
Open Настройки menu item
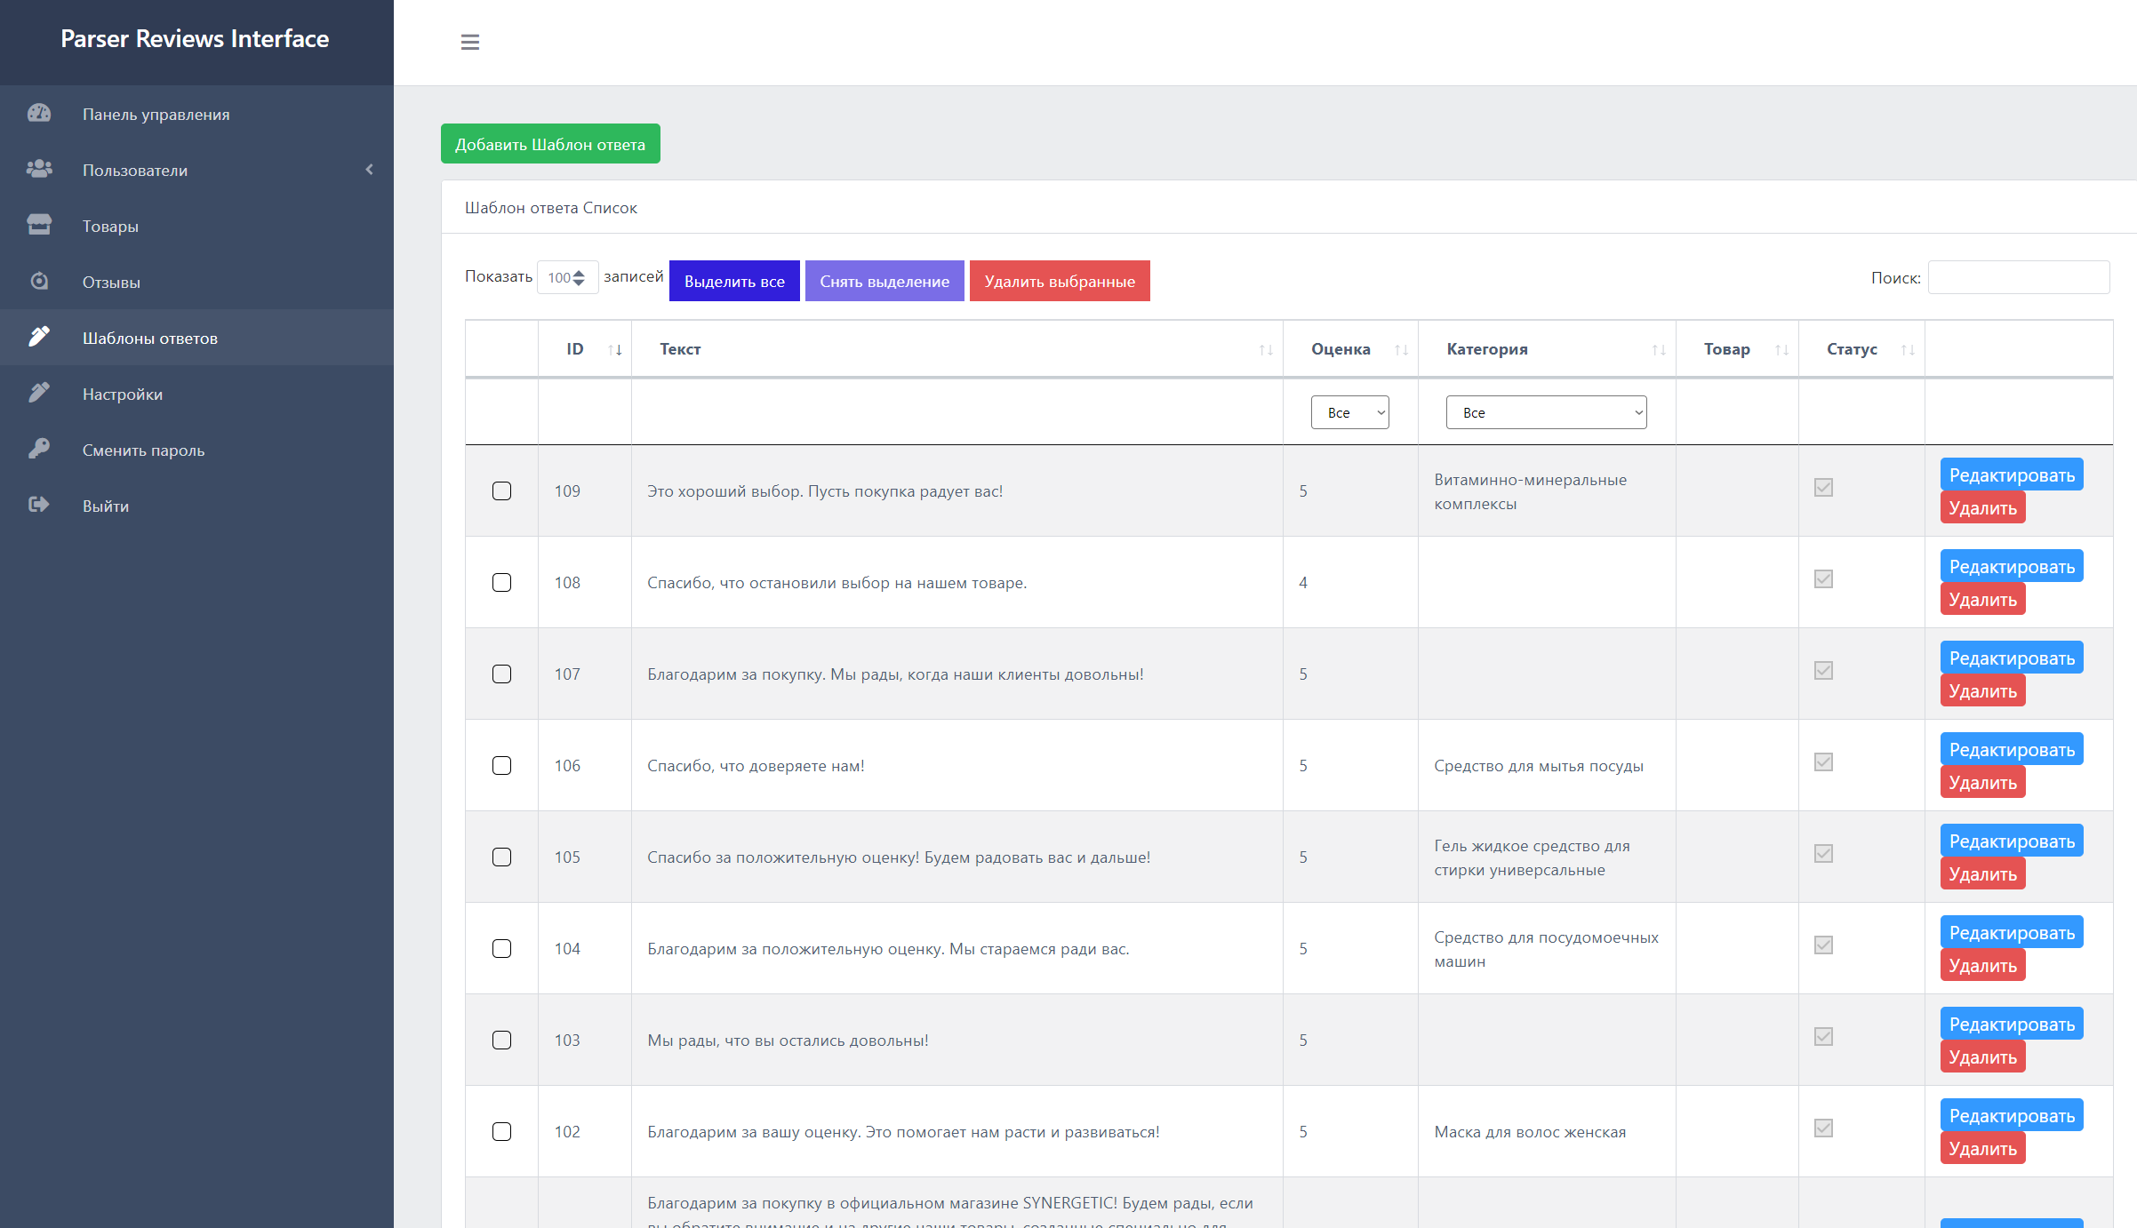[196, 394]
